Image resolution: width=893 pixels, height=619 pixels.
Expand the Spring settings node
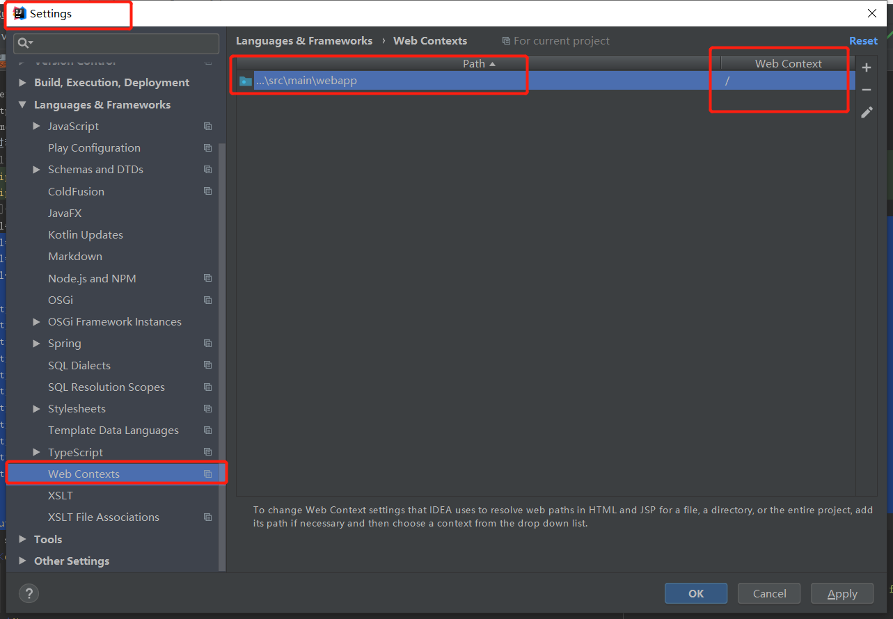[x=36, y=343]
